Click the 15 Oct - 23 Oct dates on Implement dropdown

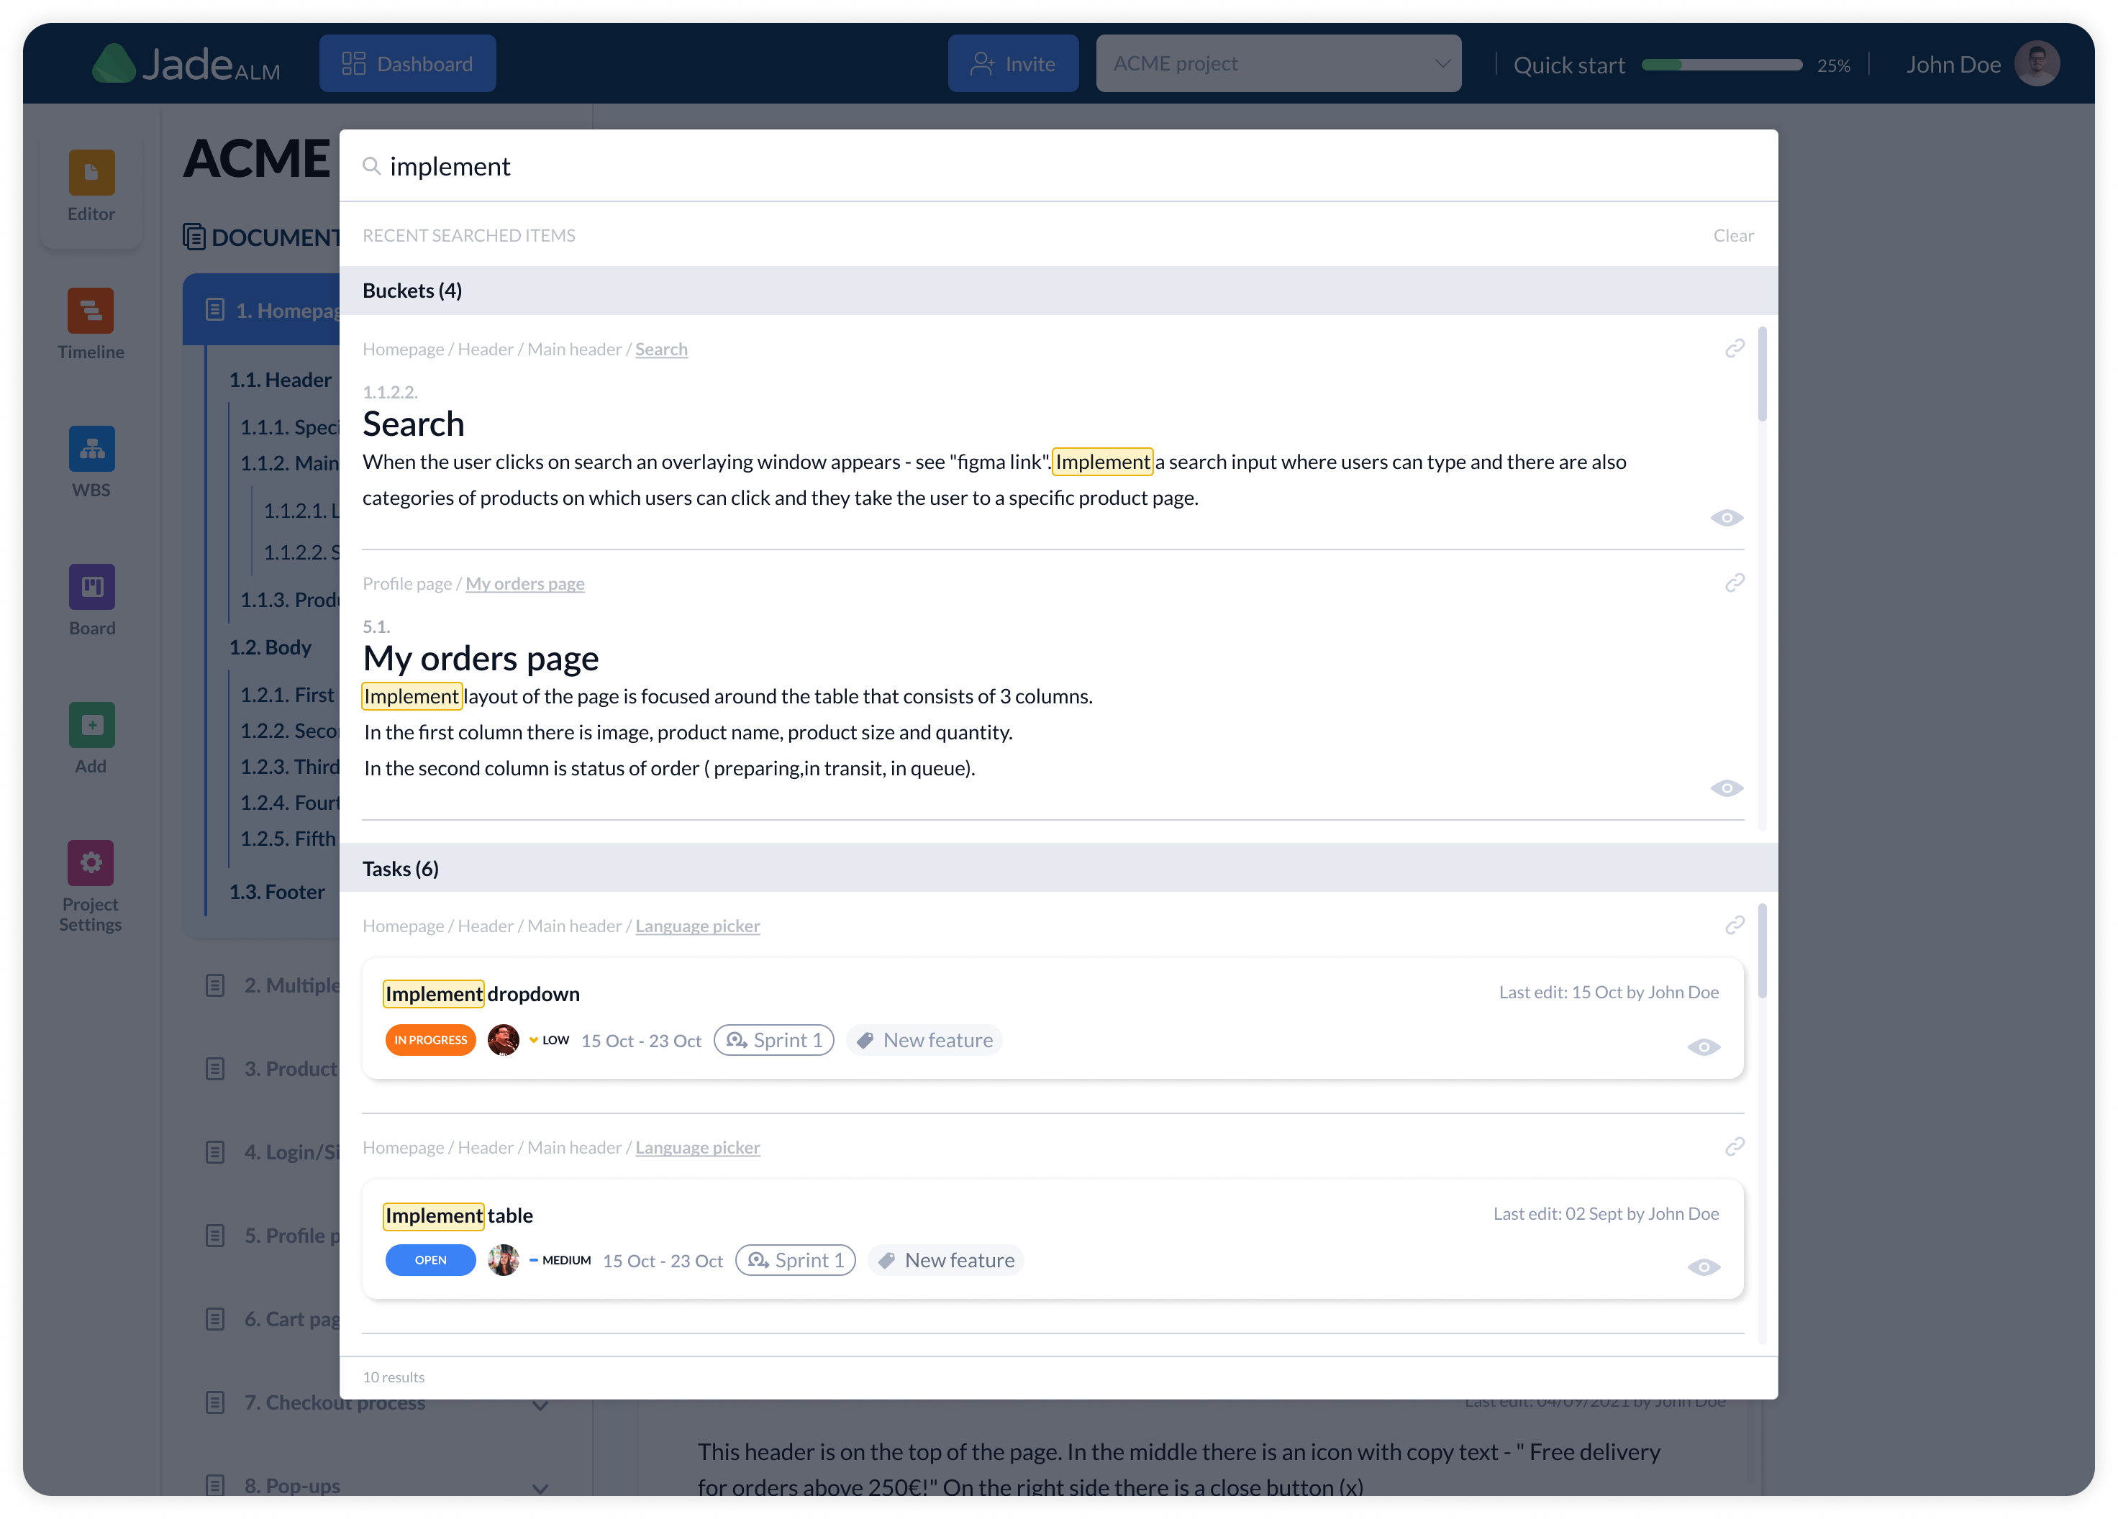pos(640,1041)
